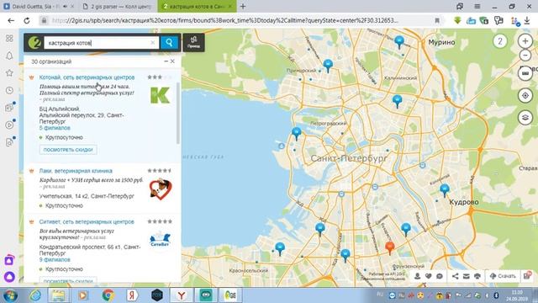Click the RU language indicator

[x=380, y=295]
